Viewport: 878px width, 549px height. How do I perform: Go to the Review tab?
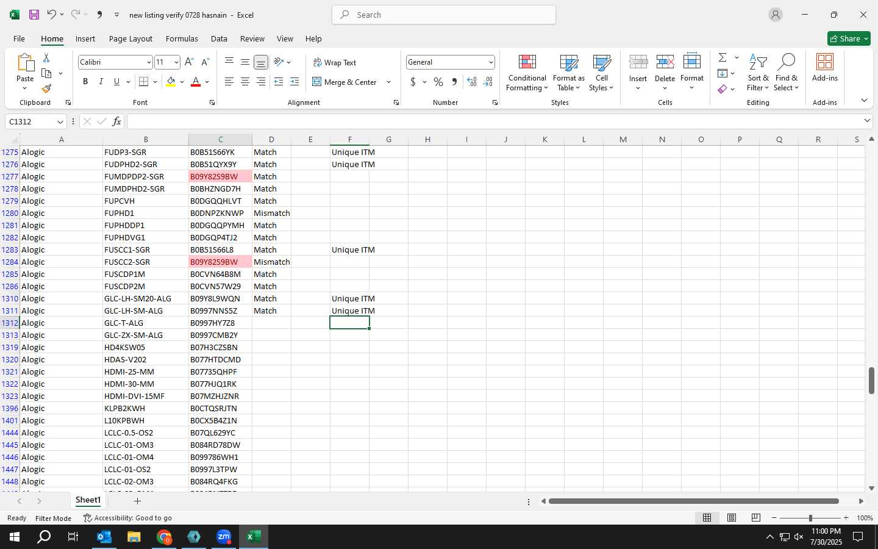252,38
